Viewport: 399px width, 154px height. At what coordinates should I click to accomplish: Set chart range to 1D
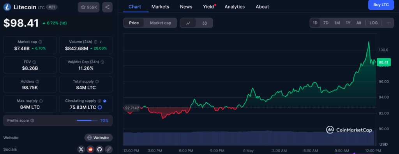(315, 23)
